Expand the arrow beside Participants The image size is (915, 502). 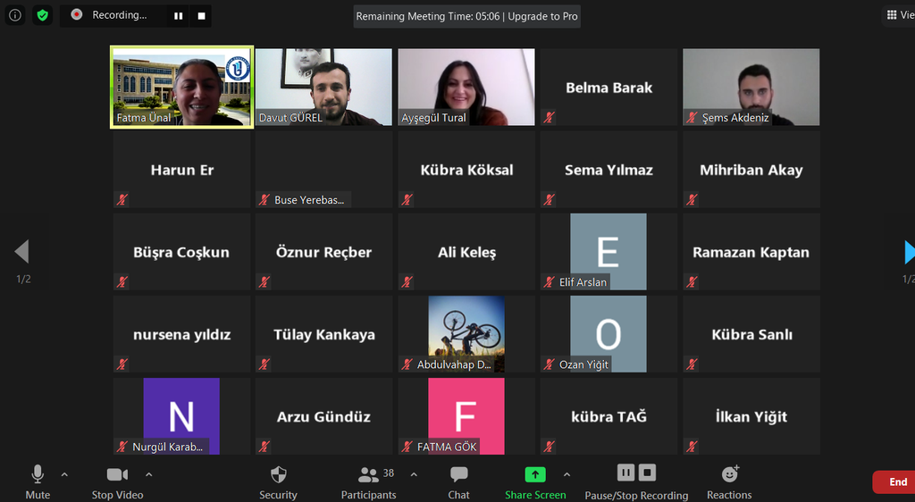tap(413, 474)
